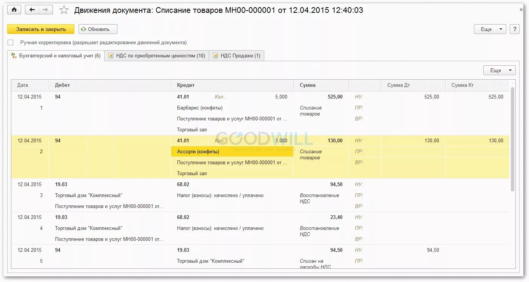Click the Кредит column header
The image size is (529, 282).
(232, 85)
